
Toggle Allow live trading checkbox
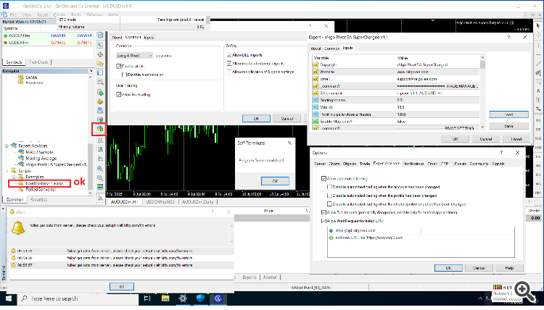(119, 95)
